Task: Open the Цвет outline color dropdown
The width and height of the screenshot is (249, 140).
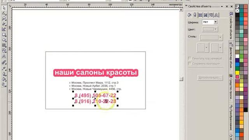Action: coord(216,29)
